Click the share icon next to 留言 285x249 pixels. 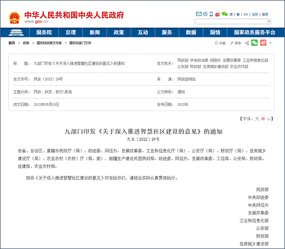coord(247,43)
